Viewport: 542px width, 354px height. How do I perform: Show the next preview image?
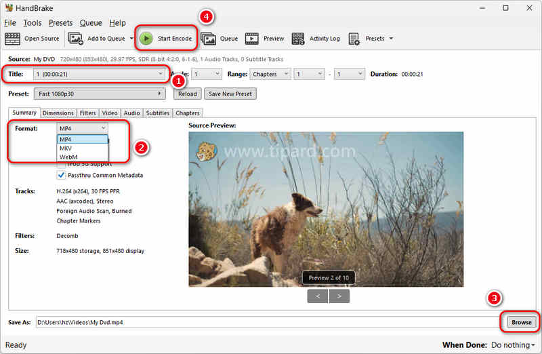pyautogui.click(x=339, y=296)
